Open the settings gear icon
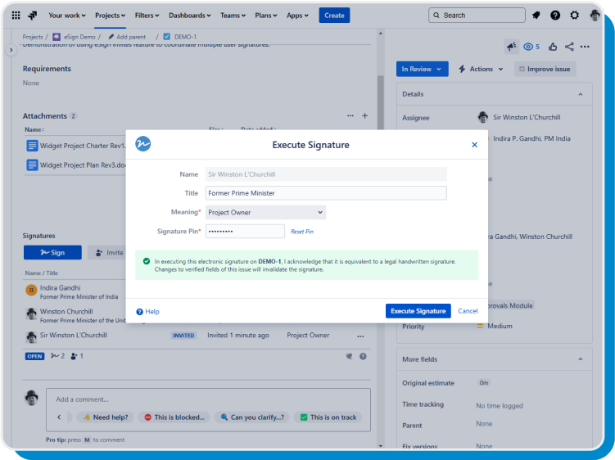Screen dimensions: 615x460 [x=574, y=16]
